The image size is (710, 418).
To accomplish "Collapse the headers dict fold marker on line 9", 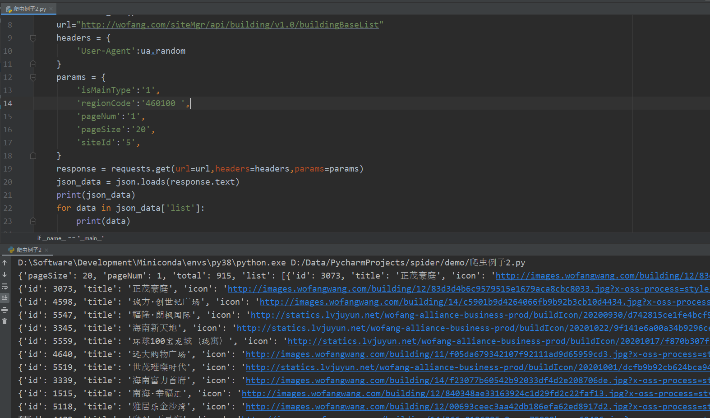I will (33, 38).
